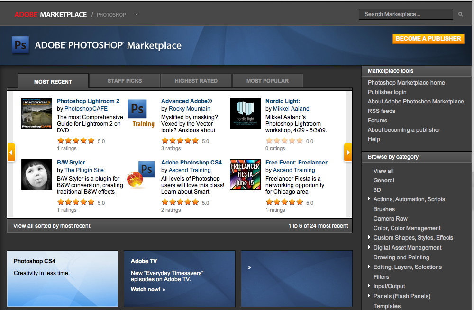Open Mikkel Aaland publisher link
This screenshot has height=310, width=474.
click(291, 109)
